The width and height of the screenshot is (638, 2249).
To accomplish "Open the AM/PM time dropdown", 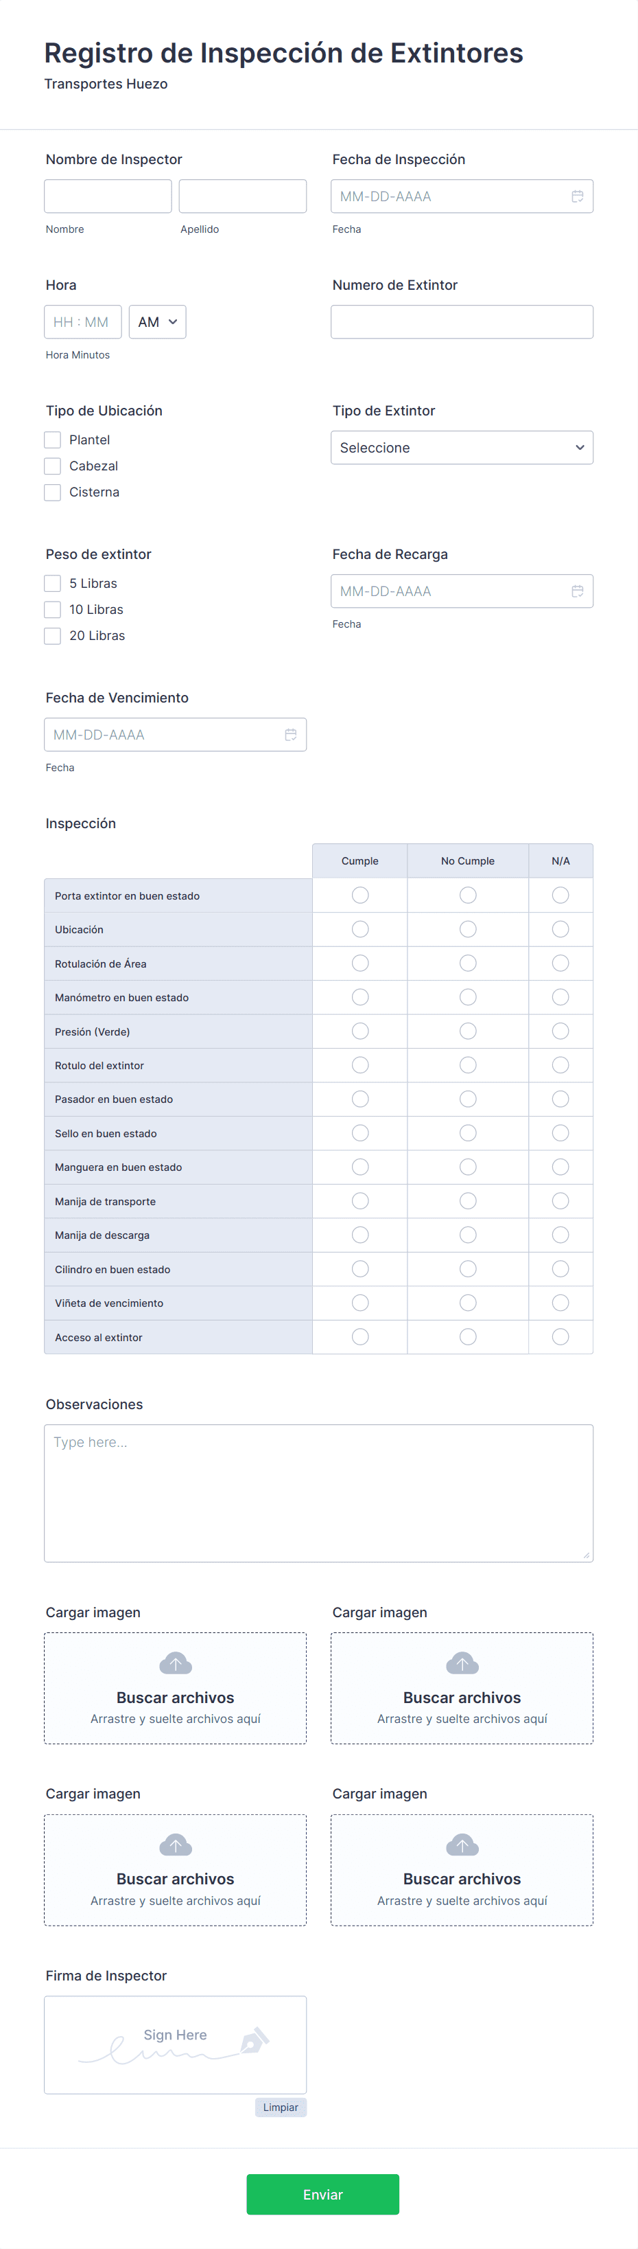I will [158, 322].
